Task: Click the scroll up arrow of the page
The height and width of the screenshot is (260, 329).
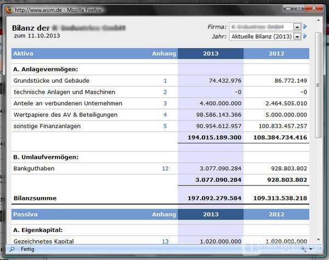Action: coord(319,20)
